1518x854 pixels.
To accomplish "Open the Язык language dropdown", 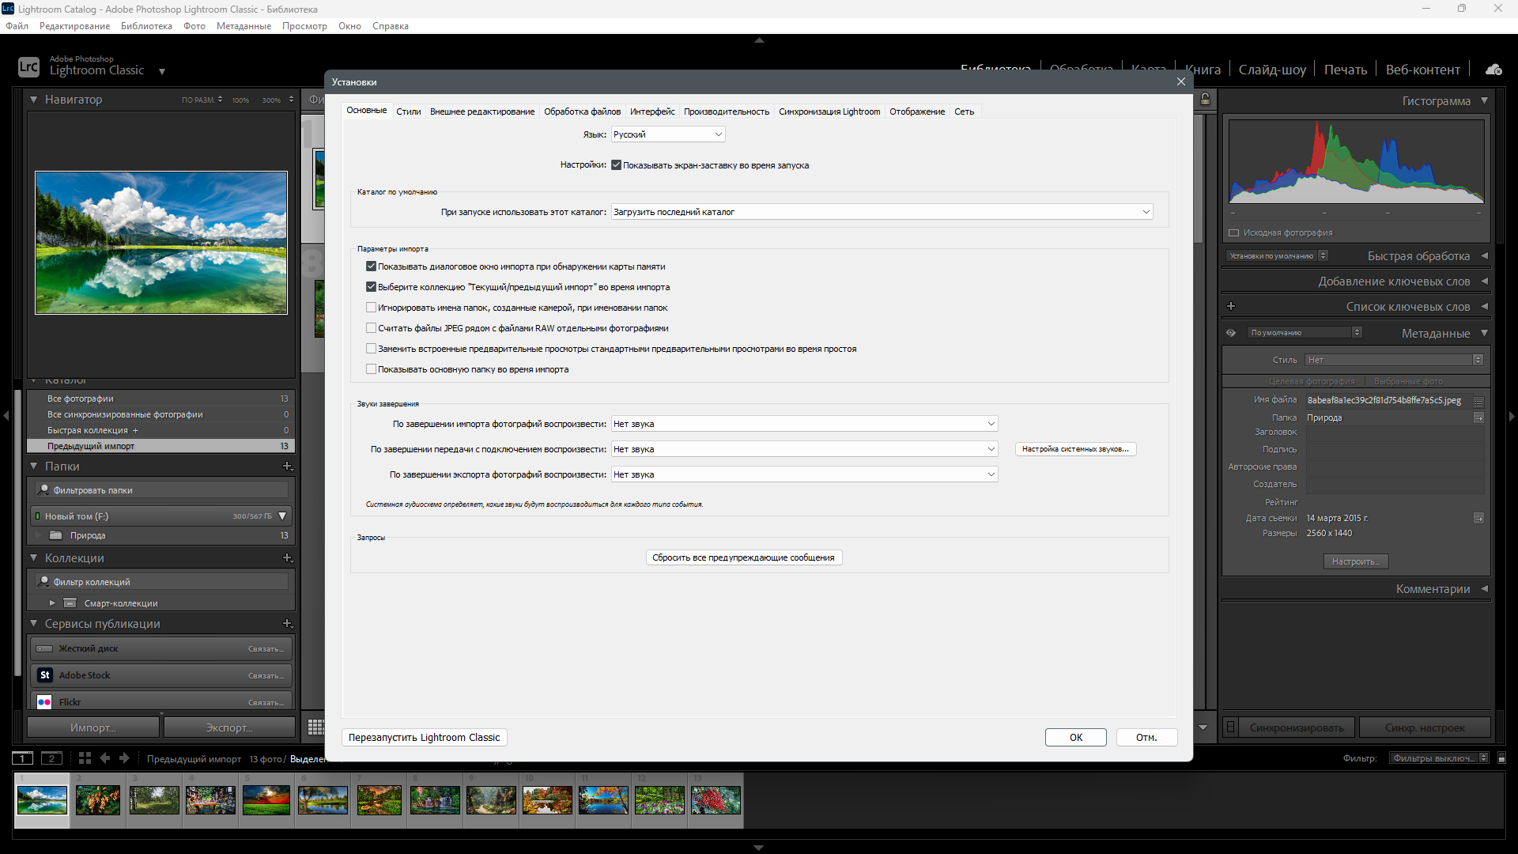I will [668, 134].
